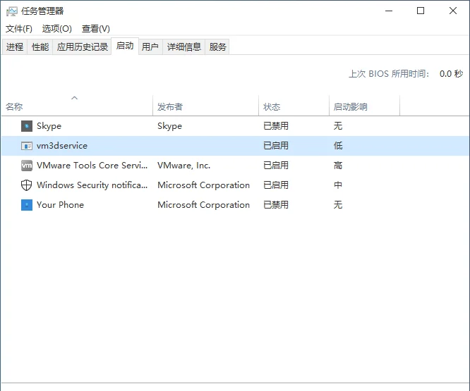Switch to the 服务 tab
The width and height of the screenshot is (470, 391).
point(218,47)
